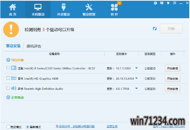Open version dropdown for 10.1.1.5002
The width and height of the screenshot is (190, 130).
(x=136, y=68)
